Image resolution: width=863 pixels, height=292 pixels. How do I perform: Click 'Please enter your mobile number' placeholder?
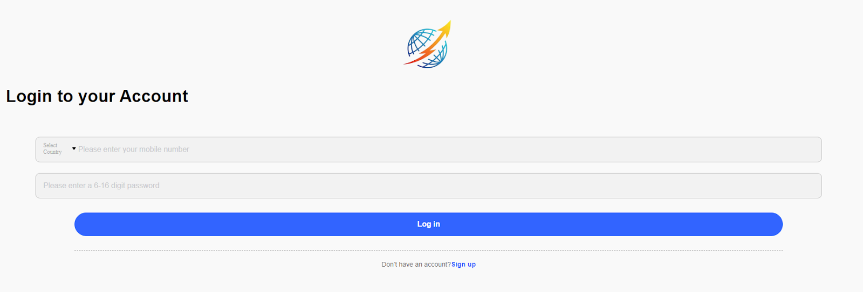point(134,149)
